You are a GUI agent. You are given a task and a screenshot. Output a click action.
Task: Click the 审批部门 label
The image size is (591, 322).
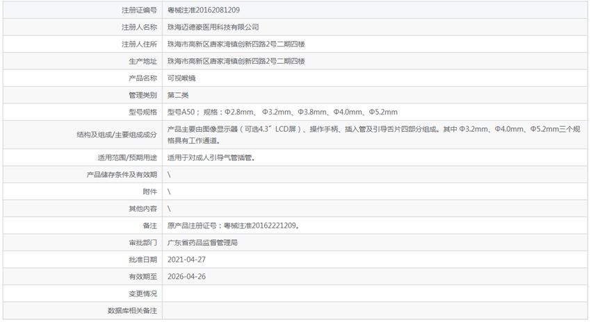[143, 243]
